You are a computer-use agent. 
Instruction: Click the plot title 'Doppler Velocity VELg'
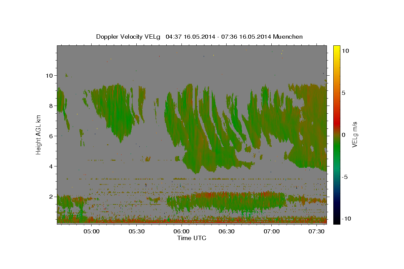coord(129,37)
